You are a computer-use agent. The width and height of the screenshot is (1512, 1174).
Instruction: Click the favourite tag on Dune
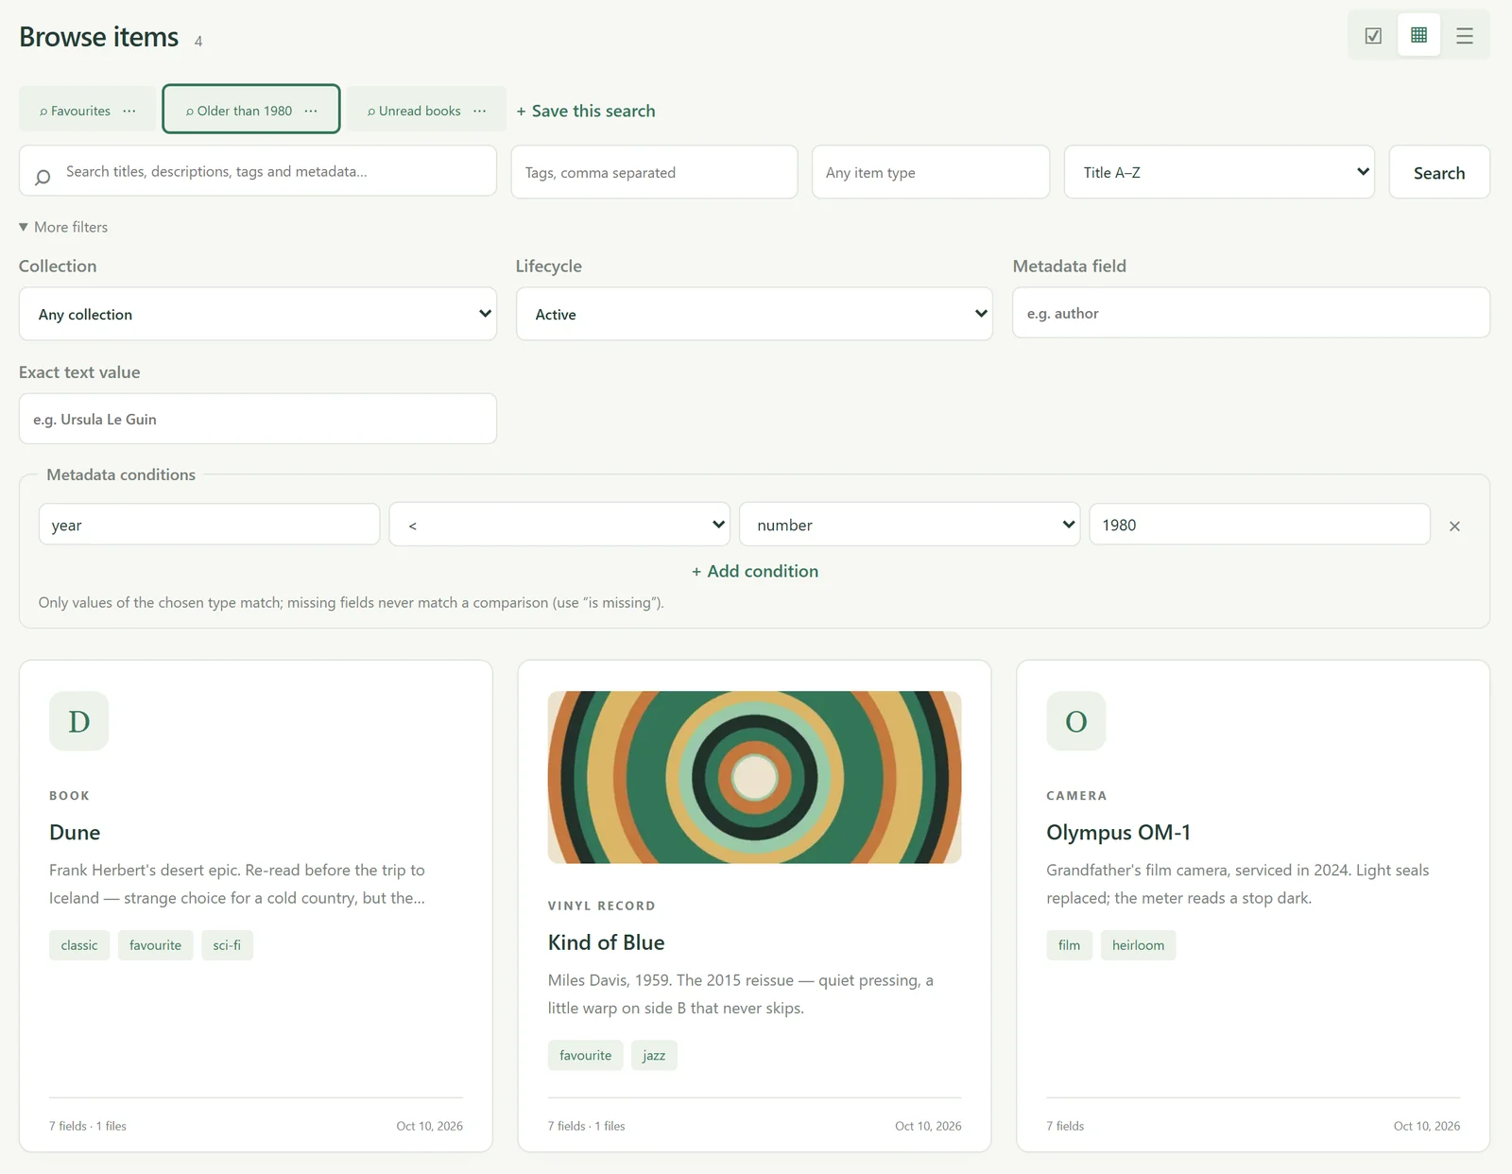[155, 945]
